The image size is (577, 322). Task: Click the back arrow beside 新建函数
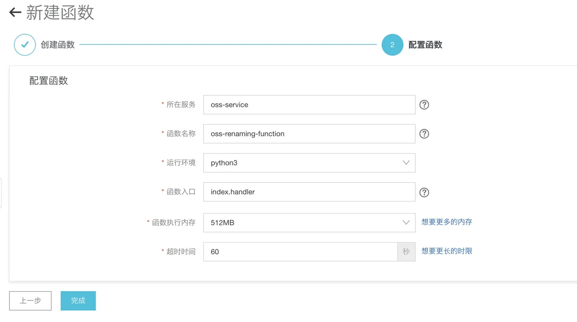click(x=15, y=12)
